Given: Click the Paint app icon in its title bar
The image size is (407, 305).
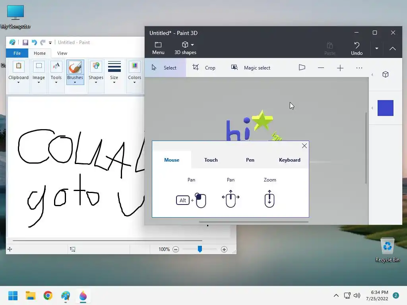Looking at the screenshot, I should 12,42.
